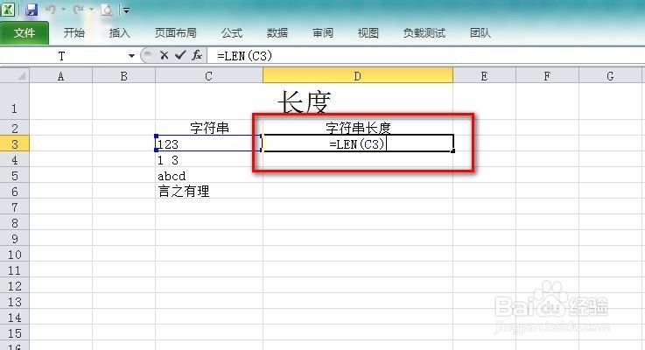This screenshot has height=350, width=645.
Task: Click the title cell 长度
Action: point(305,101)
